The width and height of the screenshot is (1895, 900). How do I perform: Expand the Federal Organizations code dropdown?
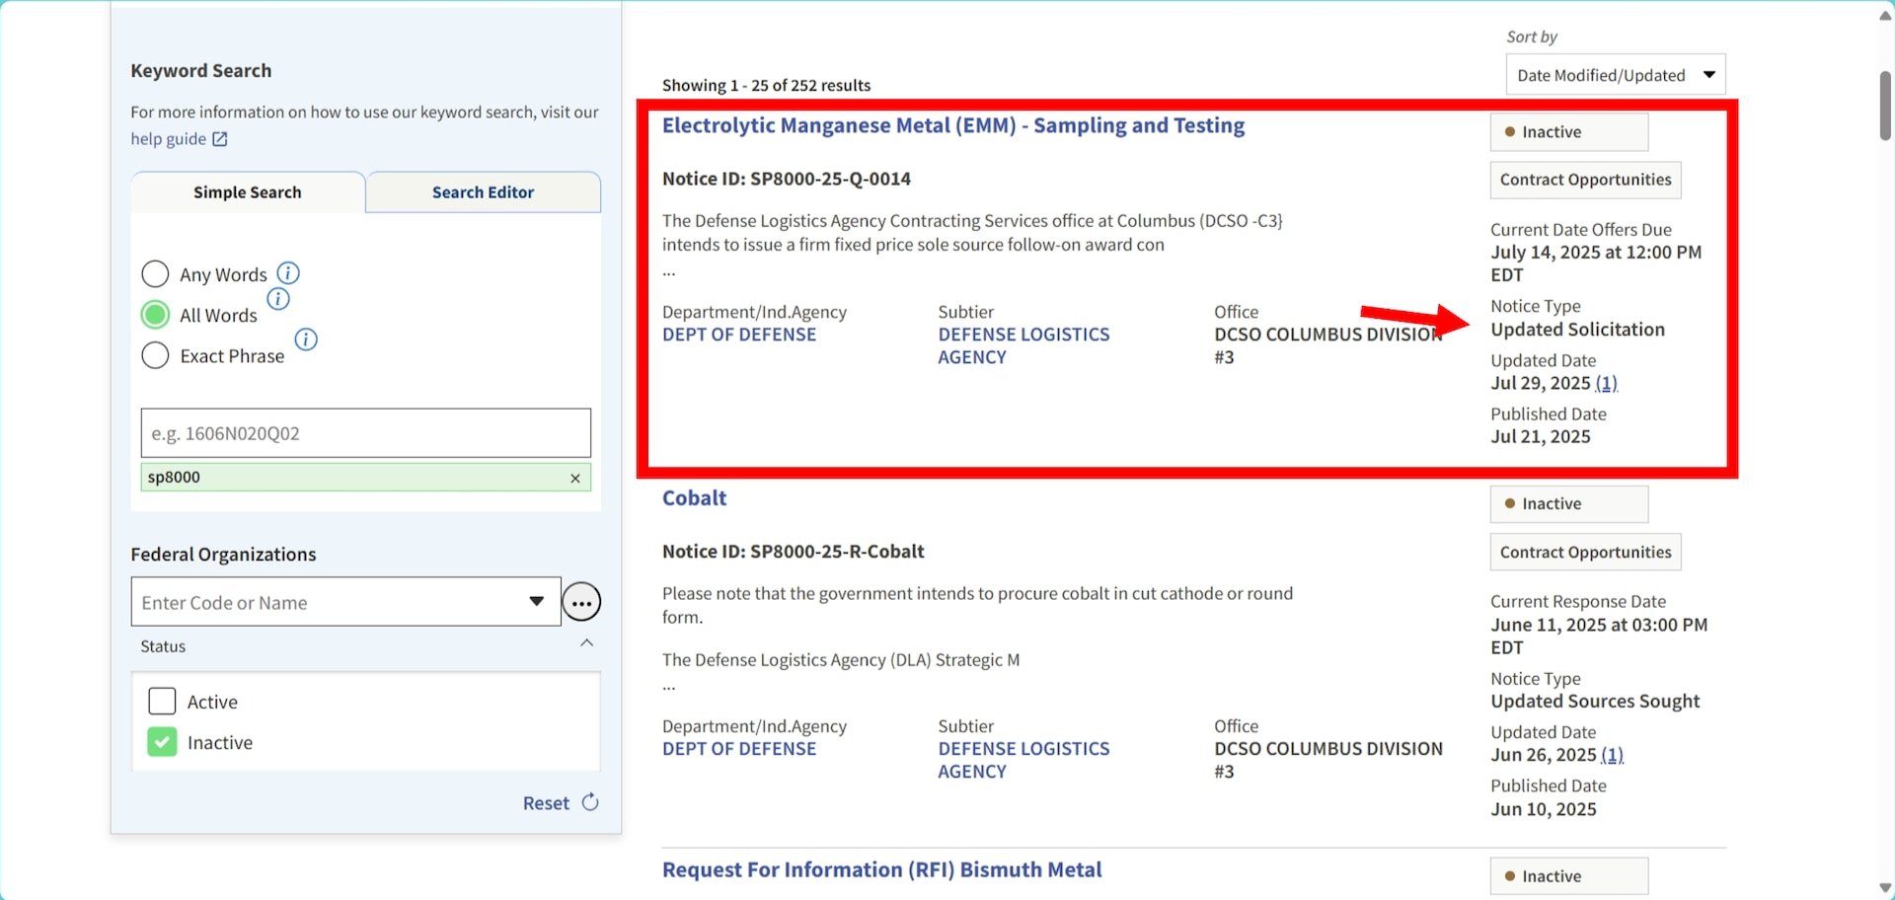(536, 602)
